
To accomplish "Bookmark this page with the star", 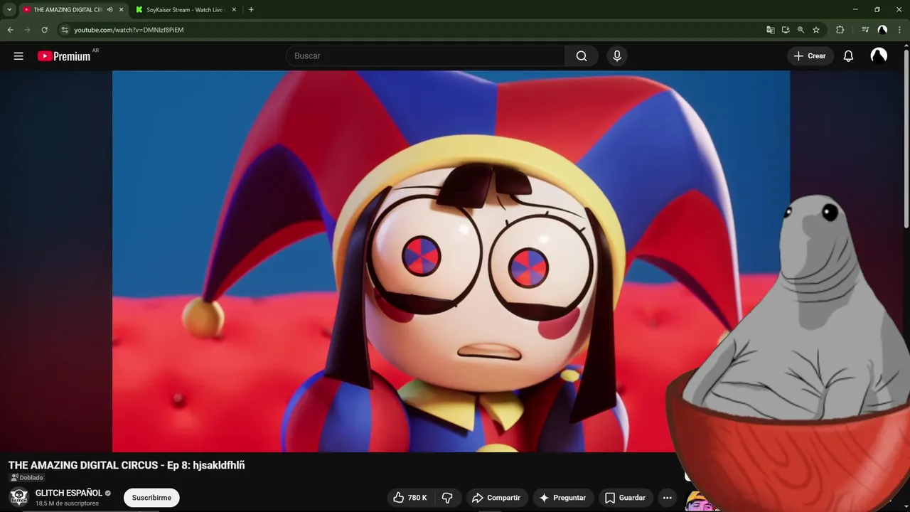I will point(816,30).
